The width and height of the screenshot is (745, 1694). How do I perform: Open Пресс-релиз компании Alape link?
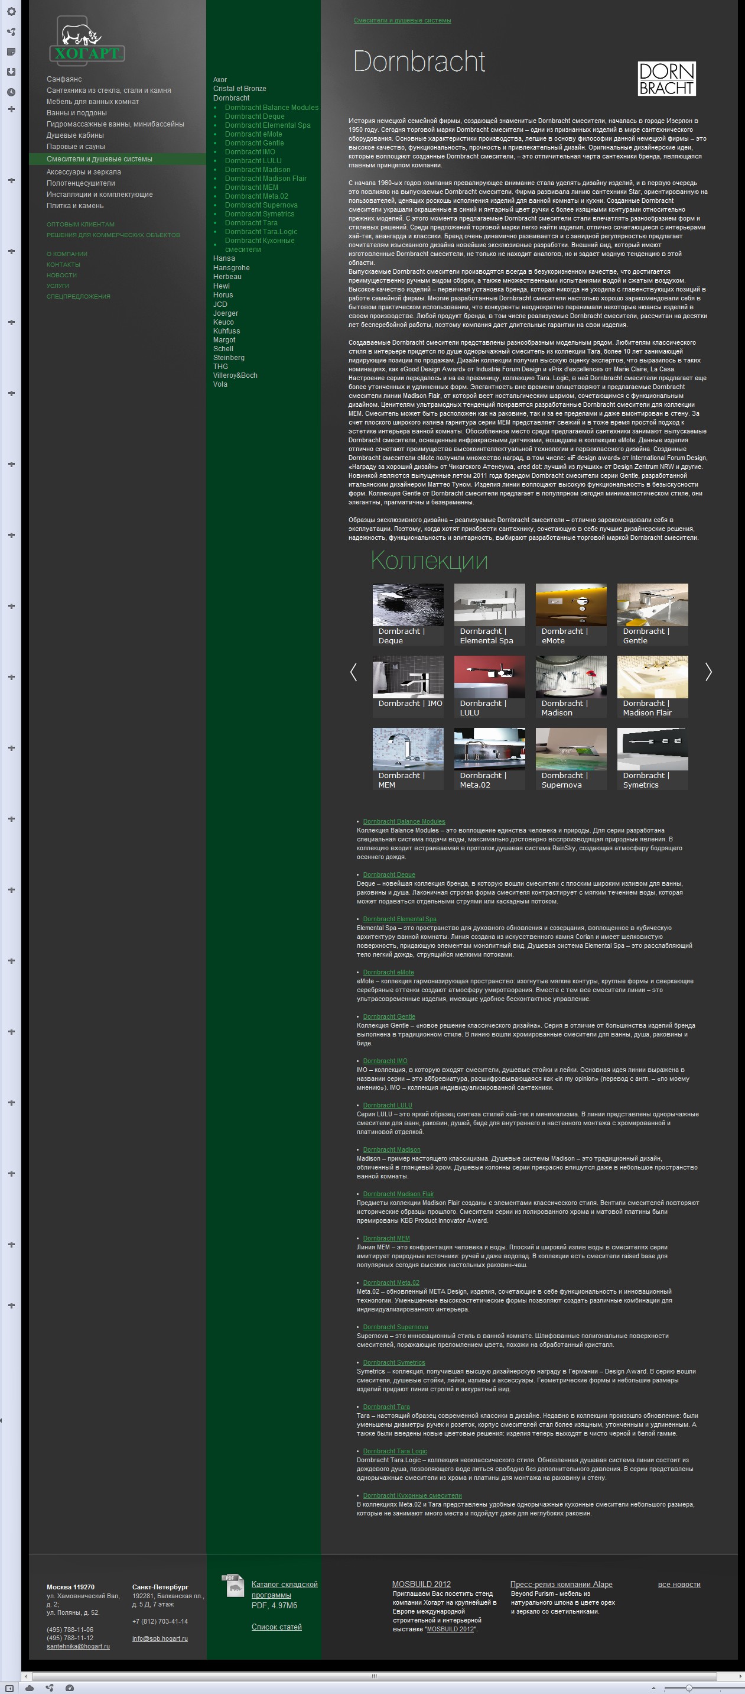[x=561, y=1584]
